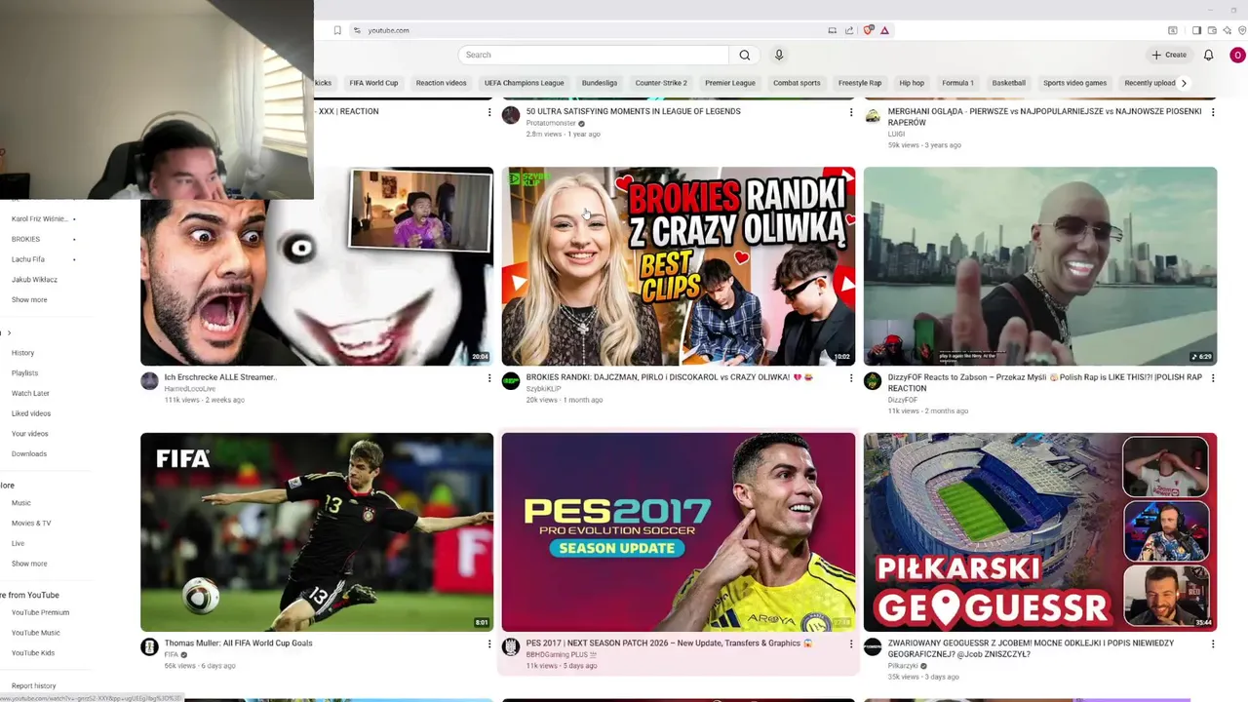Expand subscriptions with Show more
1248x702 pixels.
click(29, 300)
